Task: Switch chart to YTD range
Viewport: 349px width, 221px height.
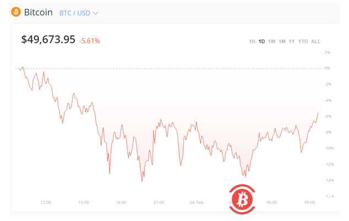Action: coord(303,41)
